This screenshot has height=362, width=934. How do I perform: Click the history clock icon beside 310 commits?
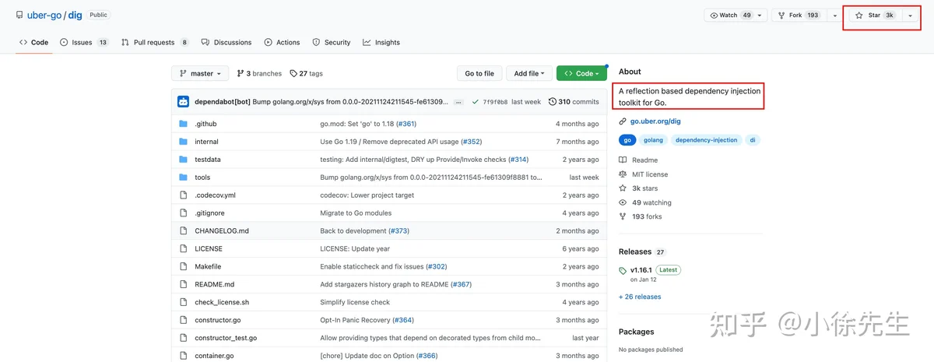(553, 101)
